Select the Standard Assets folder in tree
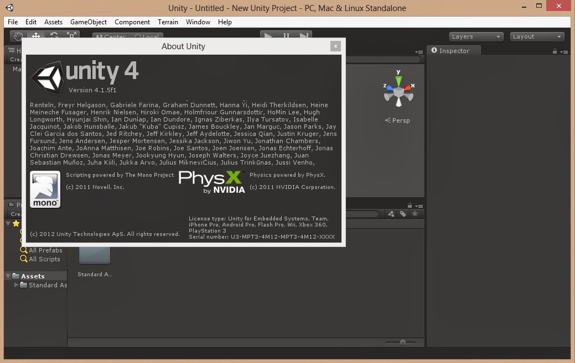575x363 pixels. tap(44, 285)
